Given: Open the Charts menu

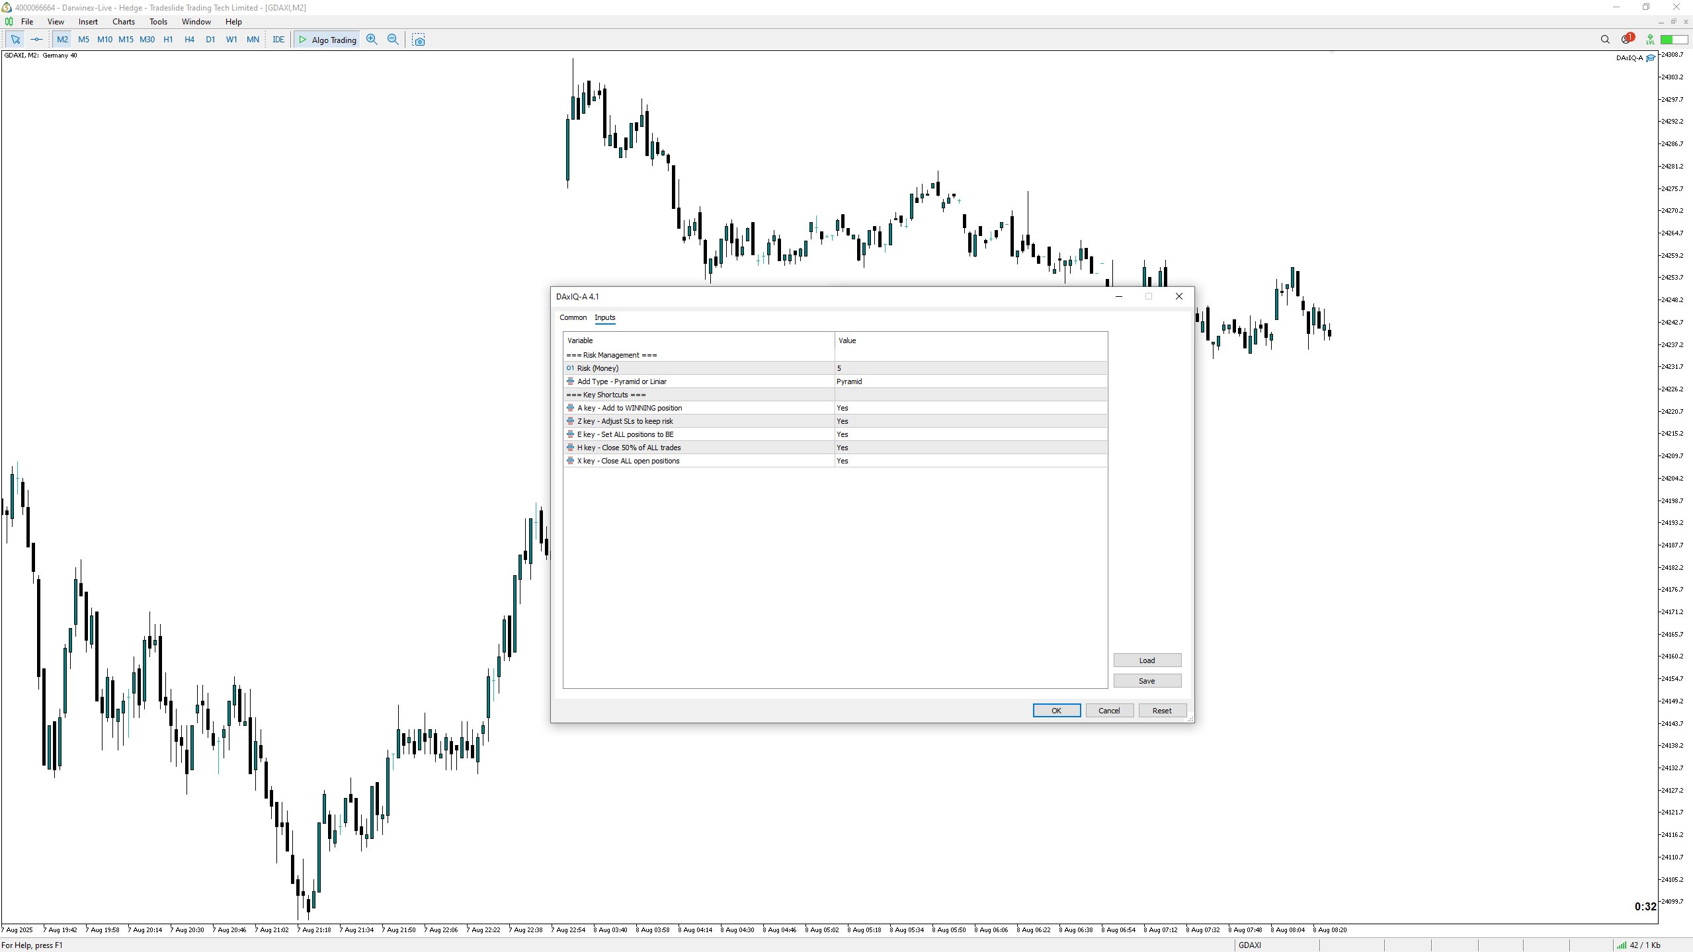Looking at the screenshot, I should click(x=123, y=22).
